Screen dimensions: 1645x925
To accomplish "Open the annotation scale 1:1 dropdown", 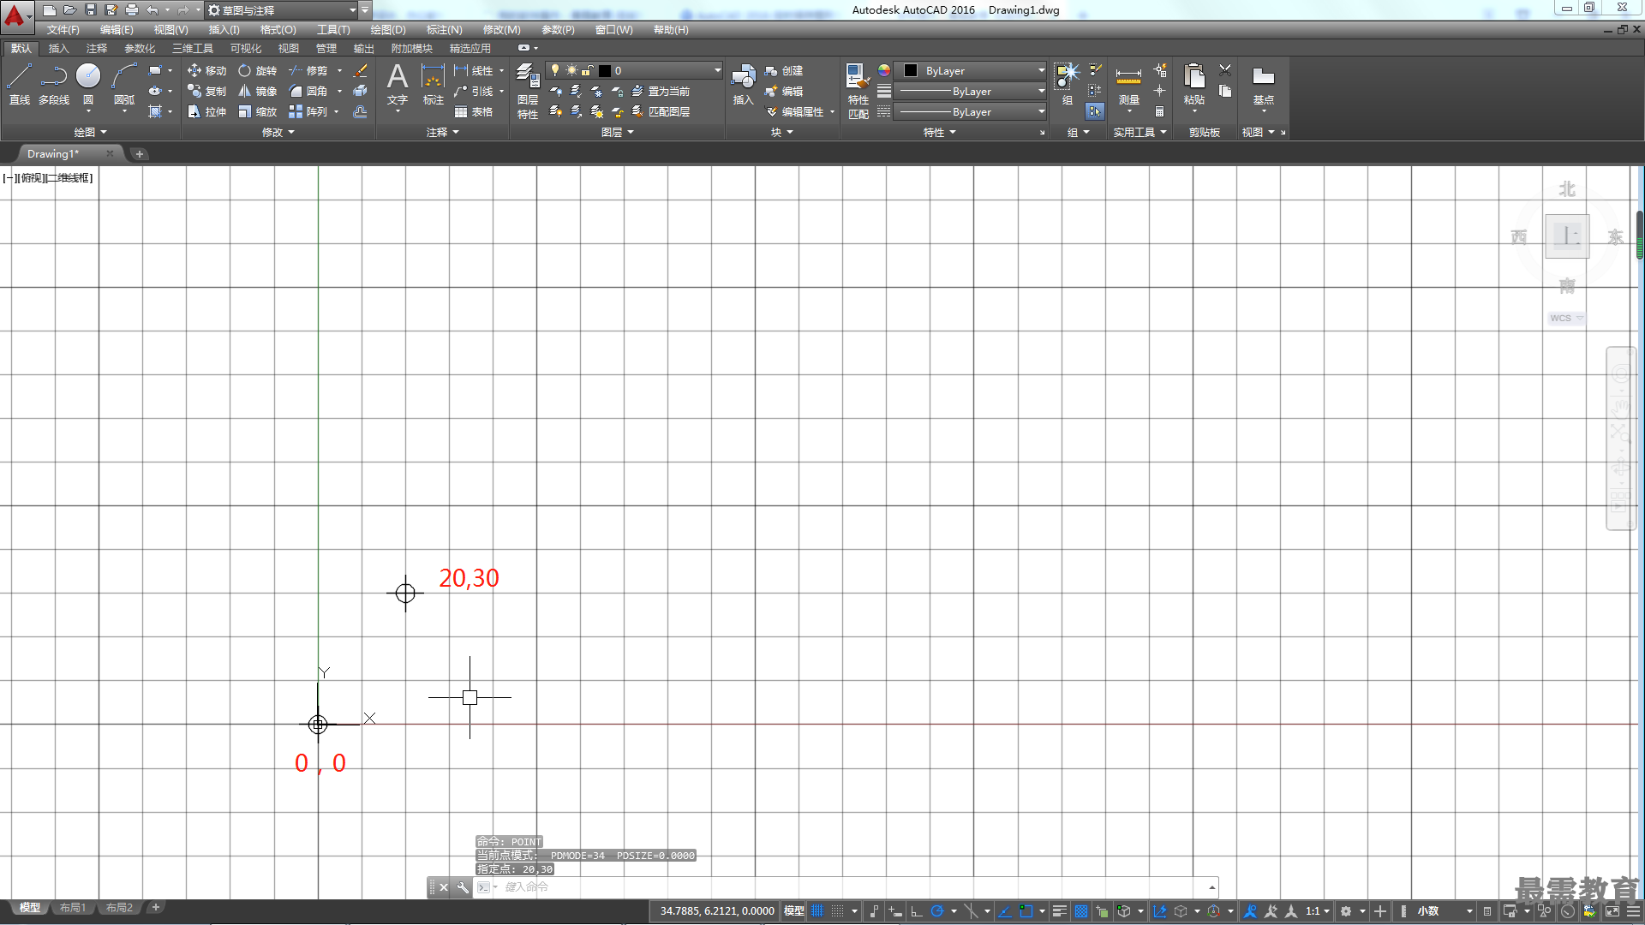I will [1318, 911].
